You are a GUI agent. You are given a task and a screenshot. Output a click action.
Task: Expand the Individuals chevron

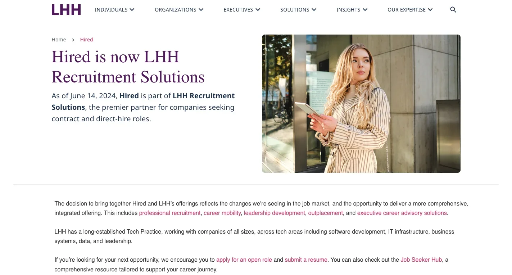(x=132, y=10)
